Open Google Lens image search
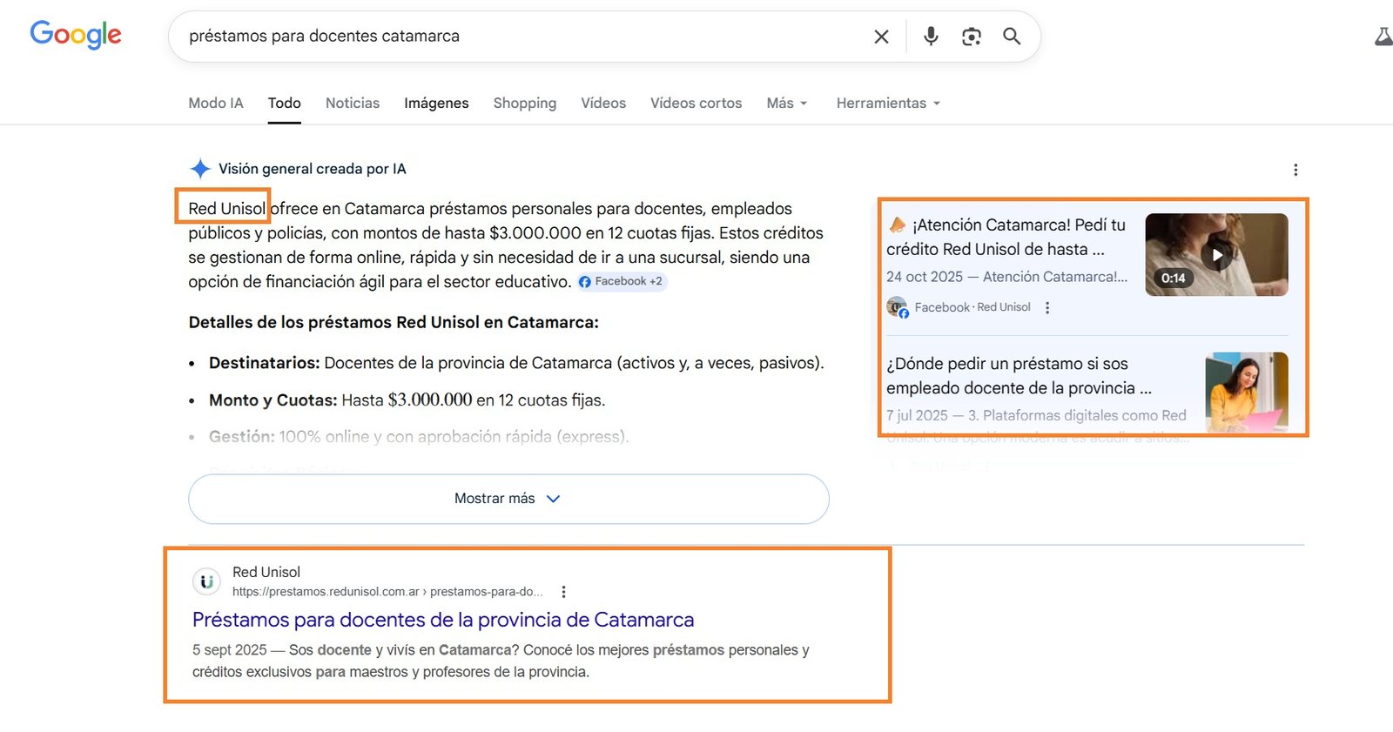This screenshot has width=1393, height=732. (971, 37)
